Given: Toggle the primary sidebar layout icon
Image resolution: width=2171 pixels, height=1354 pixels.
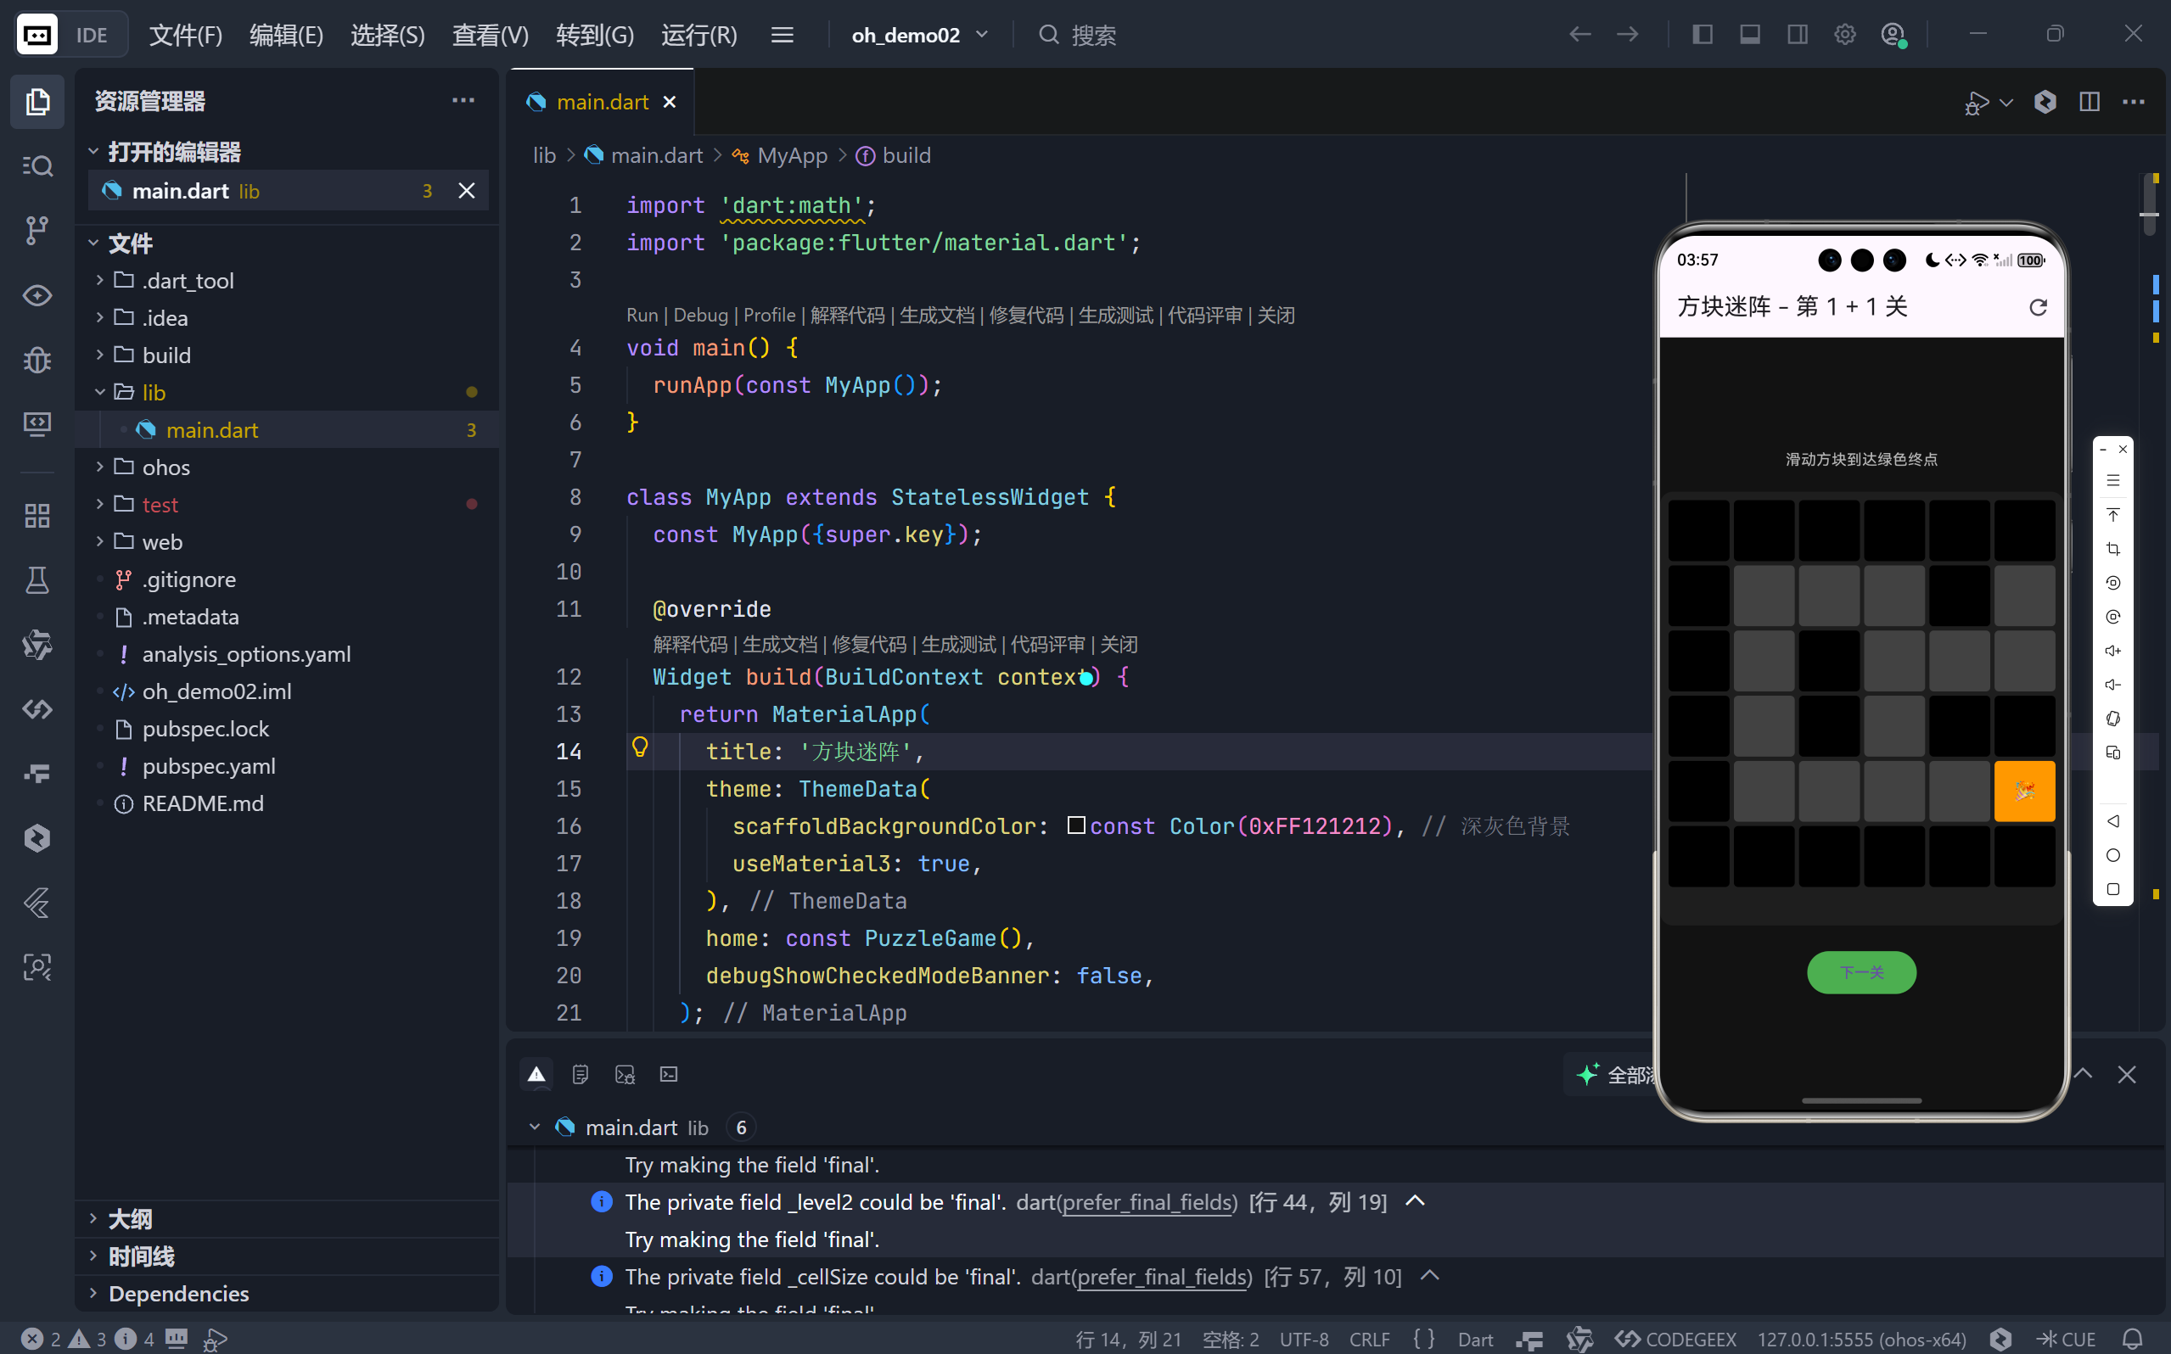Looking at the screenshot, I should (1702, 35).
